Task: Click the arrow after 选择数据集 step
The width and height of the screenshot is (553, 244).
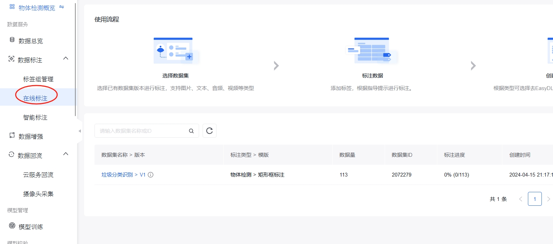Action: (276, 66)
